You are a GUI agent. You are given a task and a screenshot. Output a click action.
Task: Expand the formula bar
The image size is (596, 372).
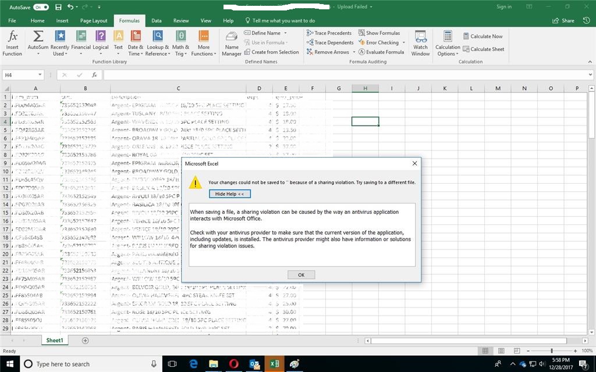[x=590, y=75]
